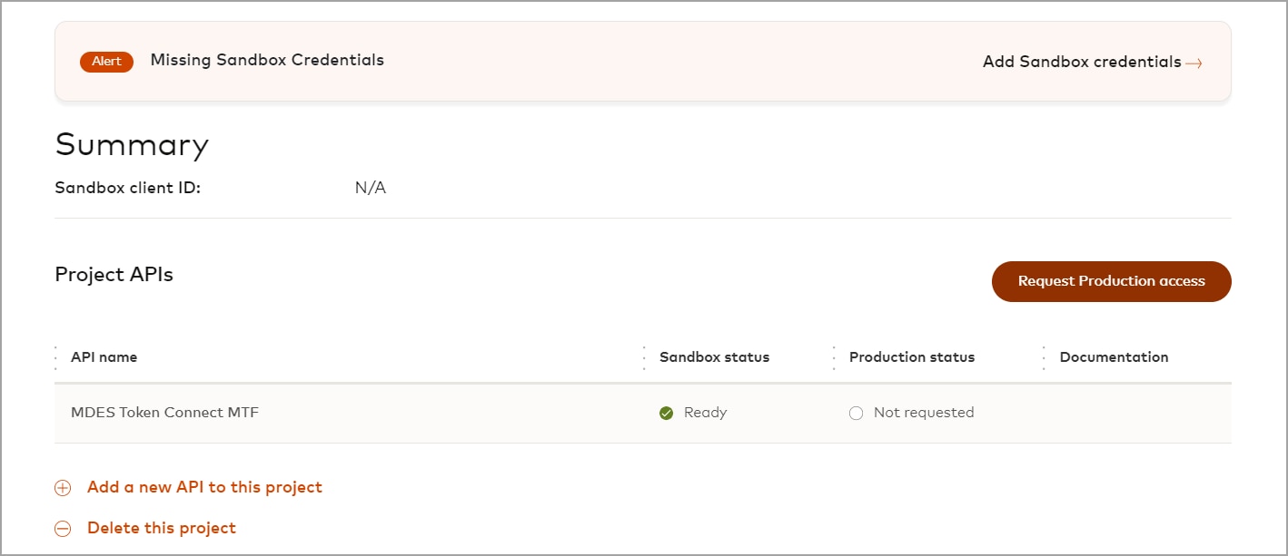The height and width of the screenshot is (556, 1288).
Task: Click the arrow icon after Add Sandbox credentials
Action: click(x=1194, y=63)
